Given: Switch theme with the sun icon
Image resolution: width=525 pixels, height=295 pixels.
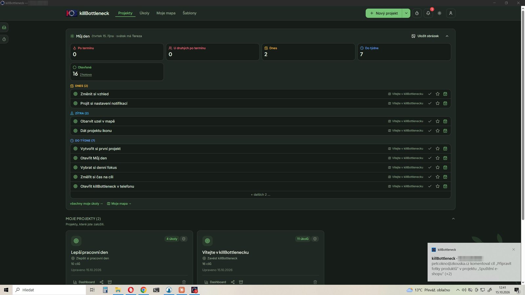Looking at the screenshot, I should (x=439, y=13).
